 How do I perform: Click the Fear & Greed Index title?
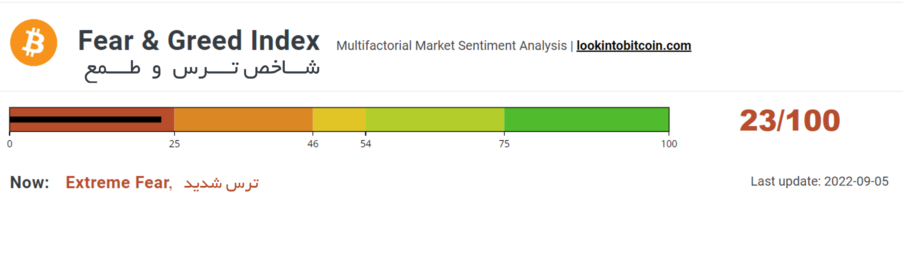click(x=199, y=40)
